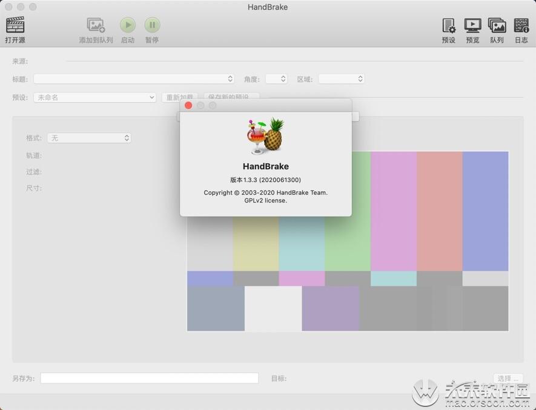Screen dimensions: 536x410
Task: Click the browse (选择...) destination button
Action: point(508,378)
